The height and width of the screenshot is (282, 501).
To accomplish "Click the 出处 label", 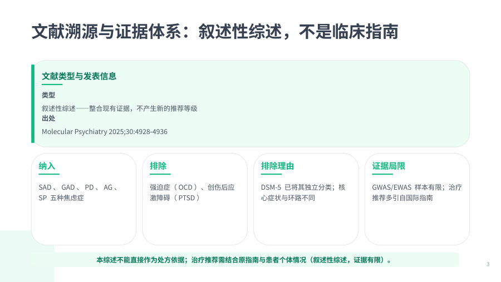I will 48,118.
